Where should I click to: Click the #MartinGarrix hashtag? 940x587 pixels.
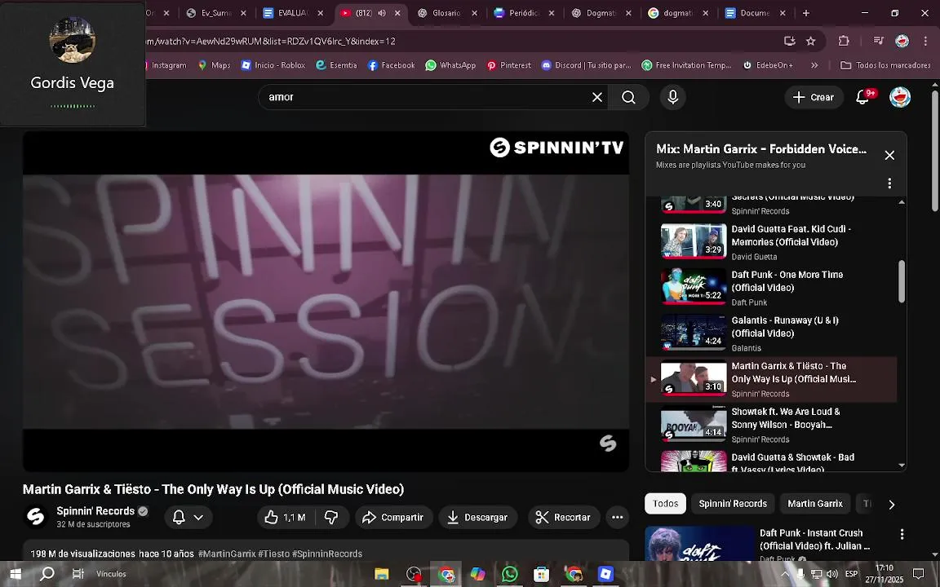click(x=227, y=554)
